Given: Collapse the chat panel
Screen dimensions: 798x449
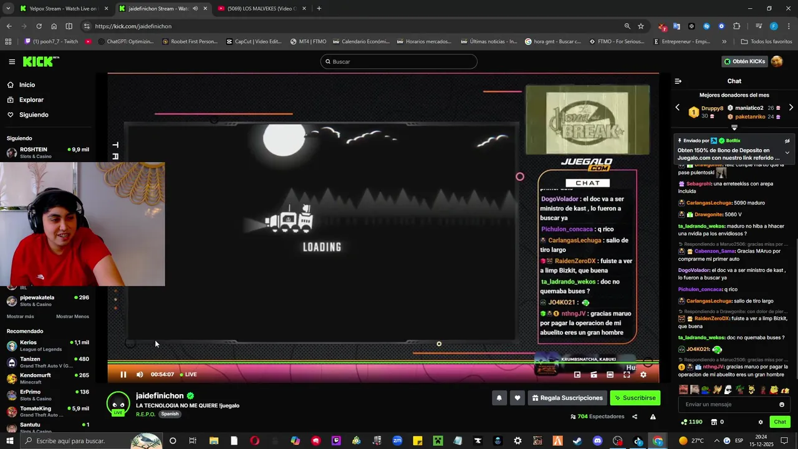Looking at the screenshot, I should coord(678,81).
